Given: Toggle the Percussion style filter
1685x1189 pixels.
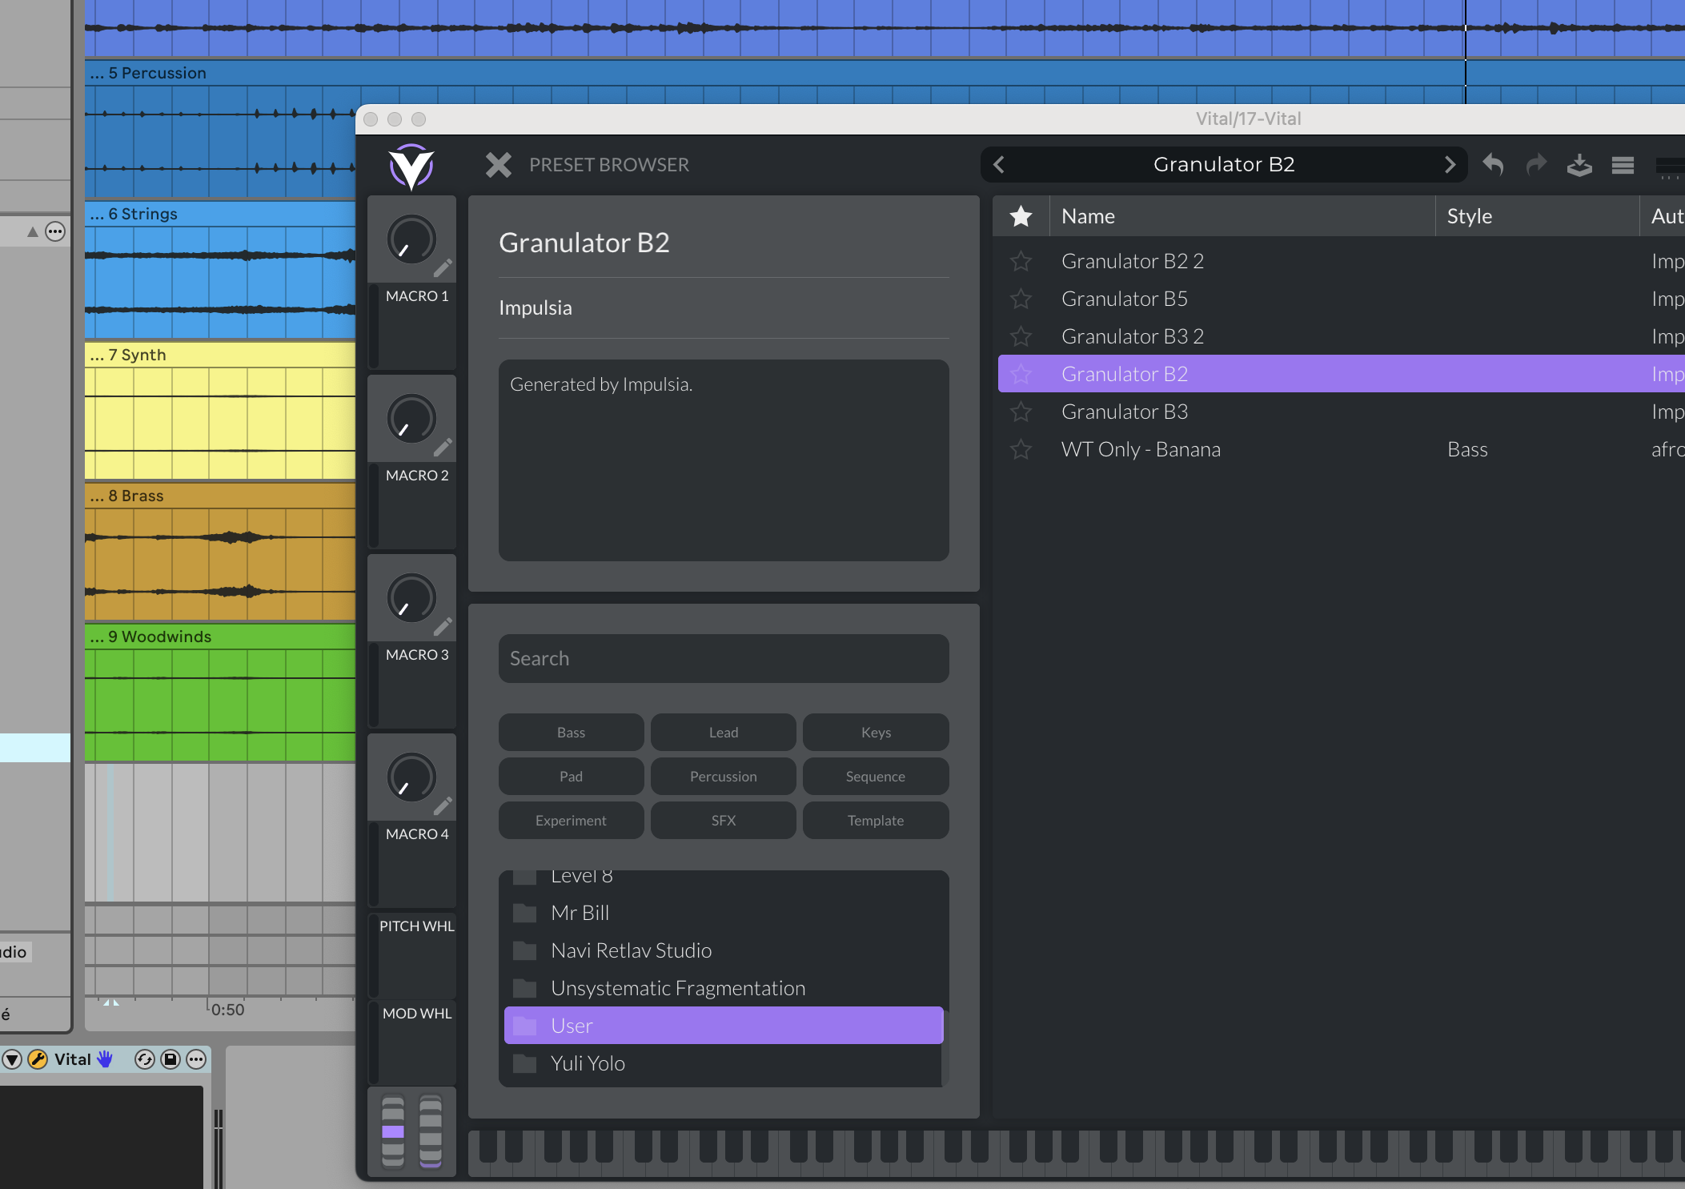Looking at the screenshot, I should tap(723, 776).
